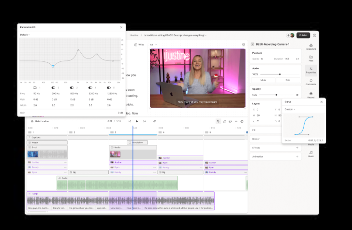Click the media icon beside DLSR-Recording-Camera-1

coord(252,44)
